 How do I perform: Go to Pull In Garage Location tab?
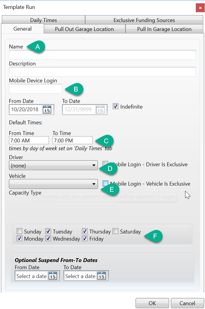click(x=164, y=29)
